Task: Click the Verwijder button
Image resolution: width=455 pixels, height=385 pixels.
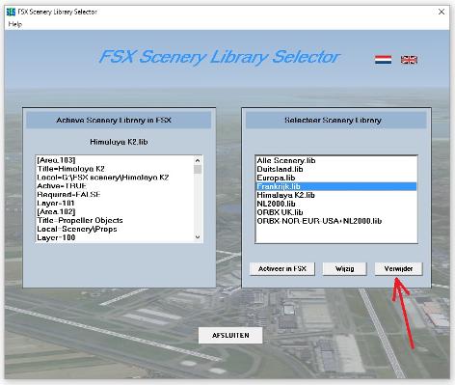Action: point(398,269)
